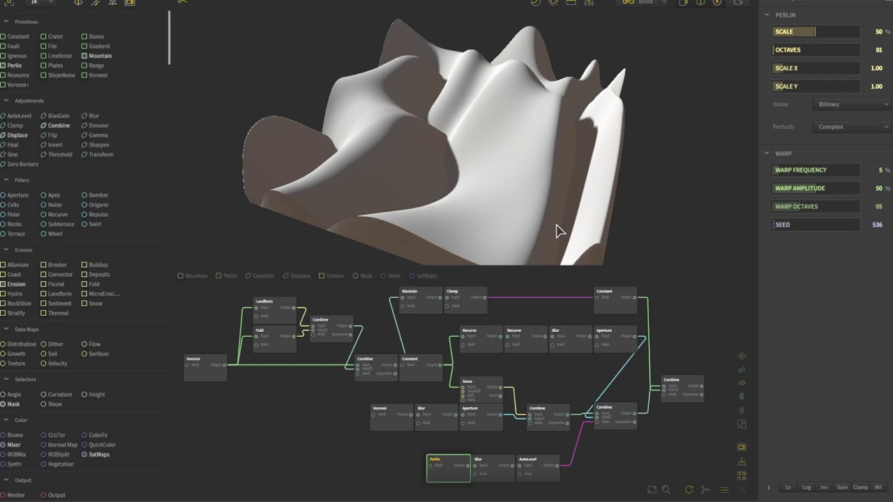Click the fit-to-frame icon below the graph
Image resolution: width=893 pixels, height=502 pixels.
[x=652, y=489]
